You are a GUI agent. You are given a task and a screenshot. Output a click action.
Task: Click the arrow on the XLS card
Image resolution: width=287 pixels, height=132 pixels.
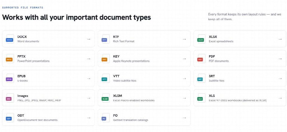tap(280, 98)
